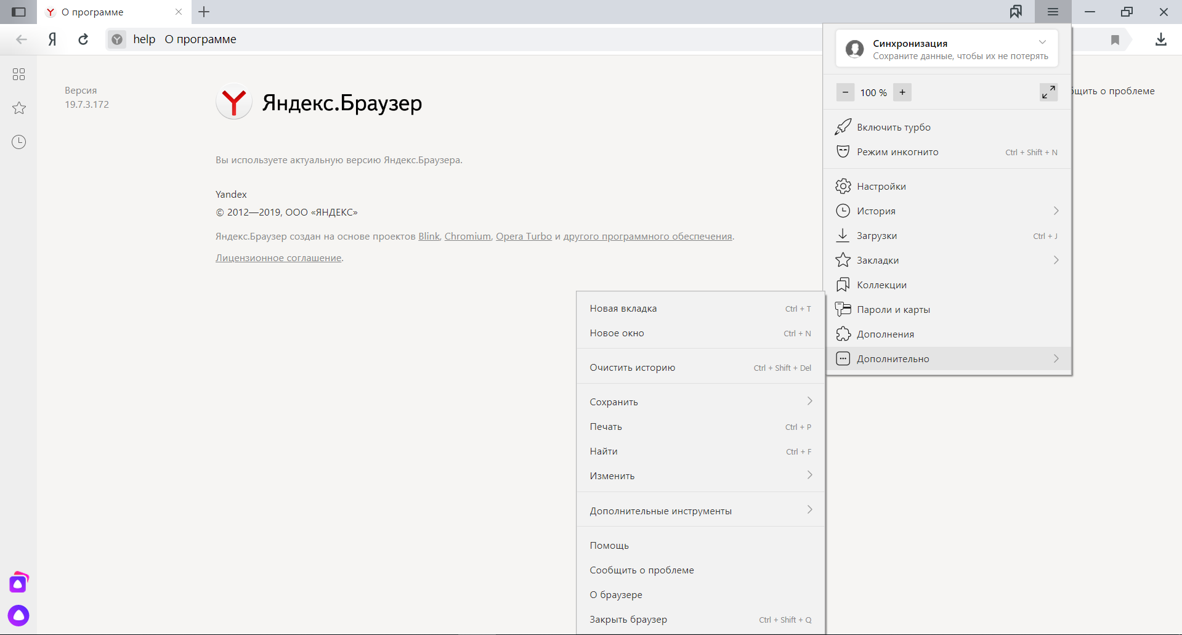Image resolution: width=1182 pixels, height=635 pixels.
Task: Expand the Синхронизация dropdown chevron
Action: pyautogui.click(x=1043, y=42)
